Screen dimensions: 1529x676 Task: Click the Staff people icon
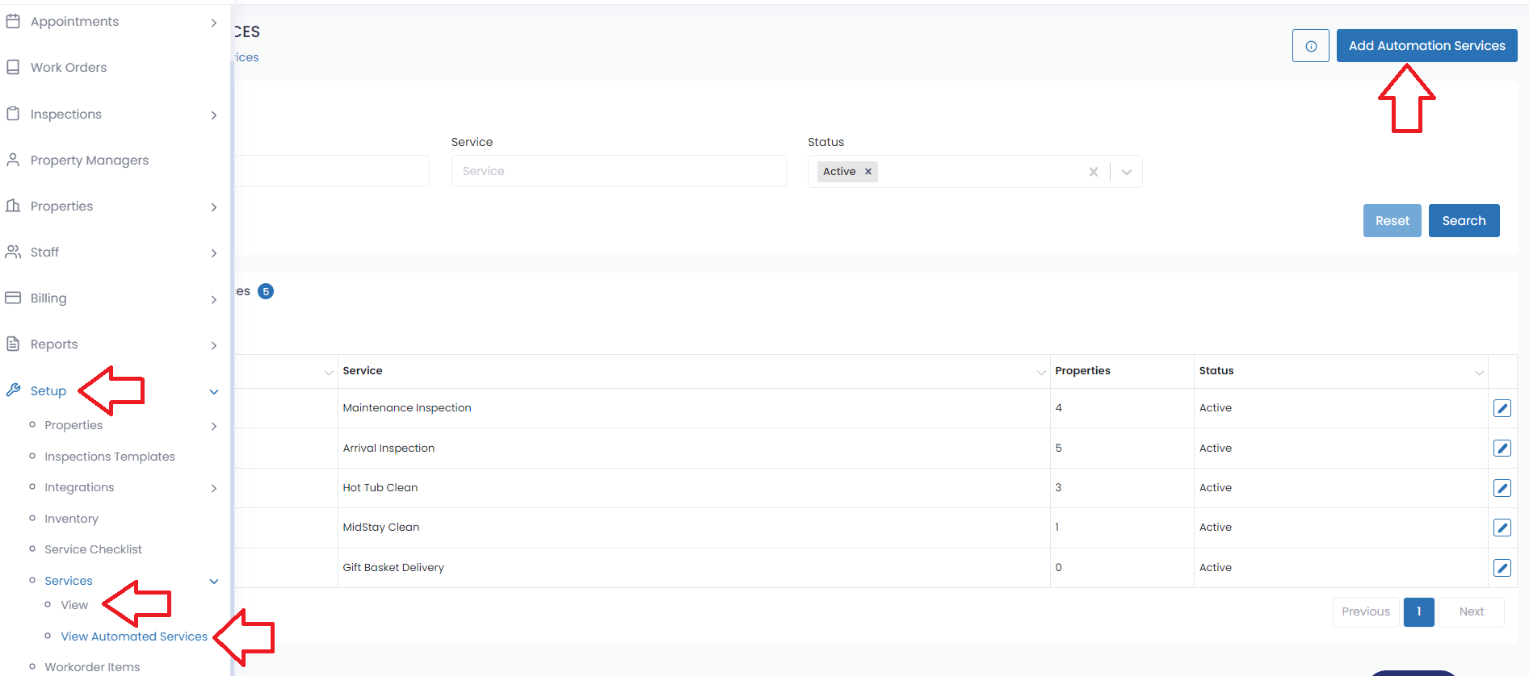click(x=13, y=252)
